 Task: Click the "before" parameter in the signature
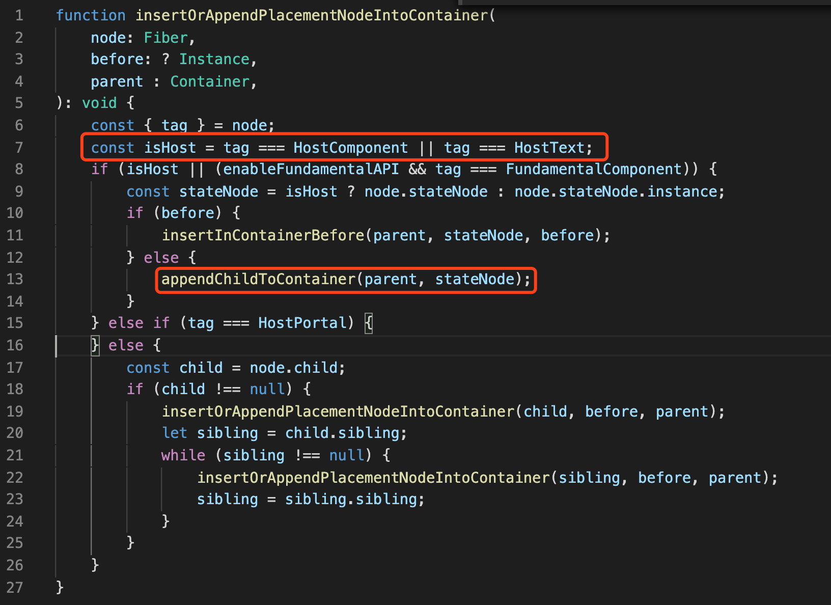(117, 59)
